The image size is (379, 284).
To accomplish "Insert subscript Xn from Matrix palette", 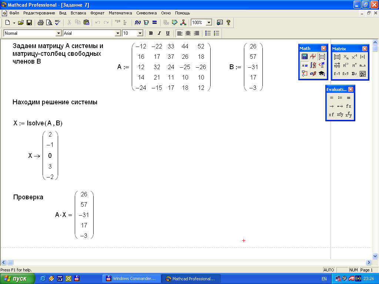I will click(x=346, y=57).
